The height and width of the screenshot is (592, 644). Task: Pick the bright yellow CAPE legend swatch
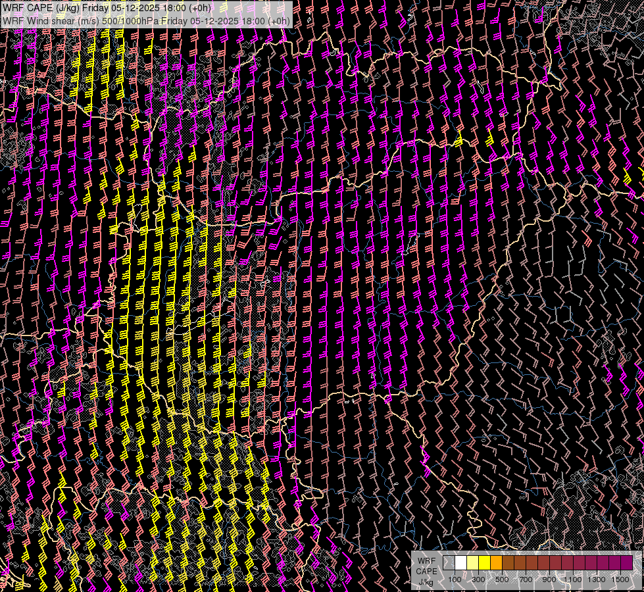pos(485,562)
